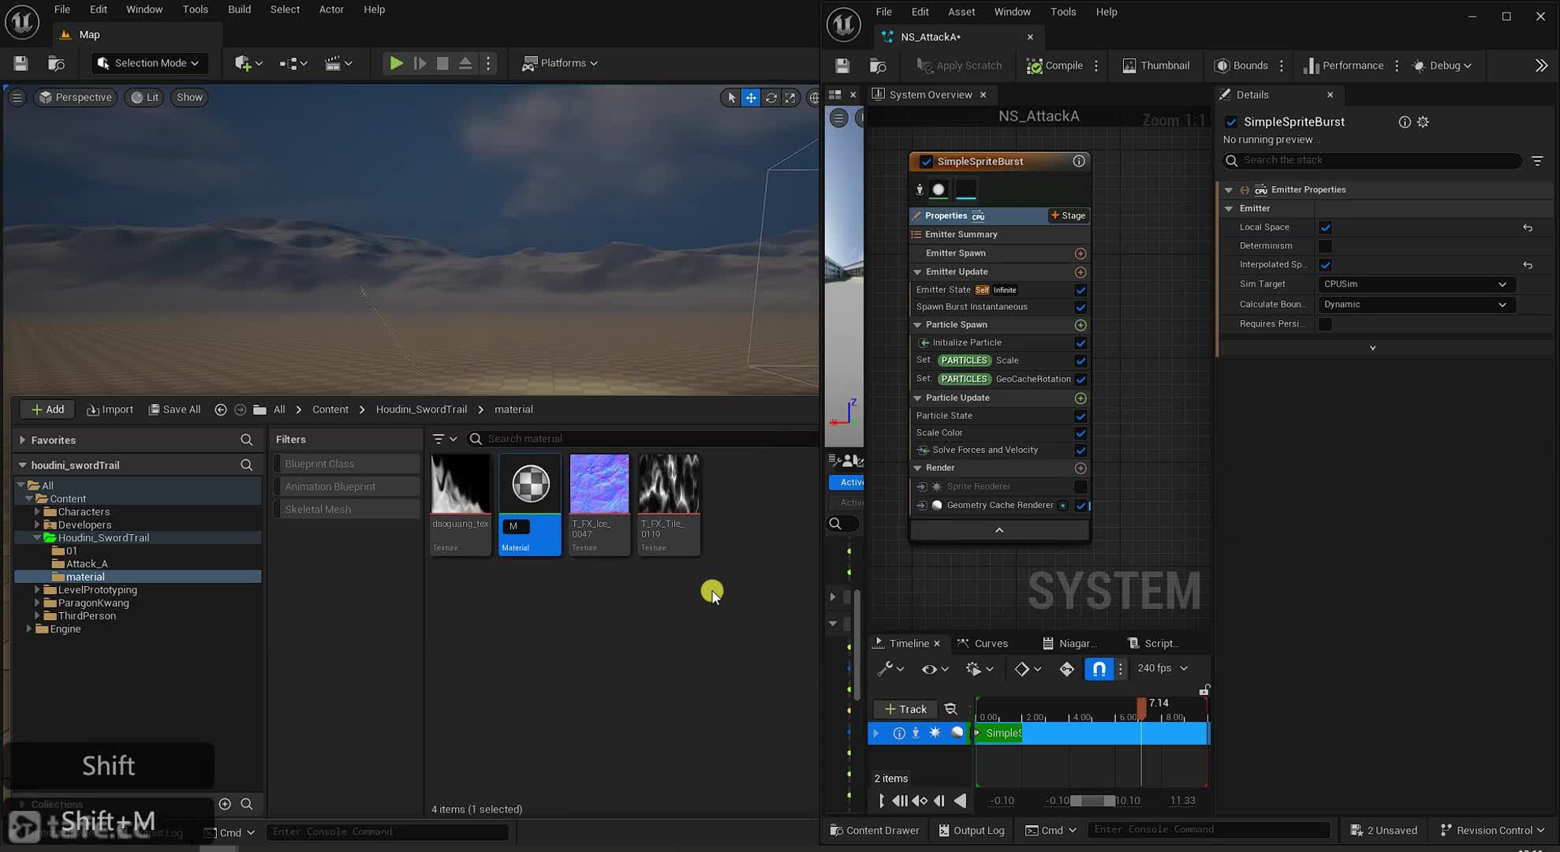The image size is (1560, 852).
Task: Click the content browser history back arrow
Action: coord(221,409)
